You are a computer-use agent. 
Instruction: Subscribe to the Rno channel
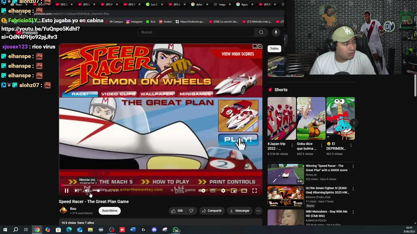pos(109,211)
